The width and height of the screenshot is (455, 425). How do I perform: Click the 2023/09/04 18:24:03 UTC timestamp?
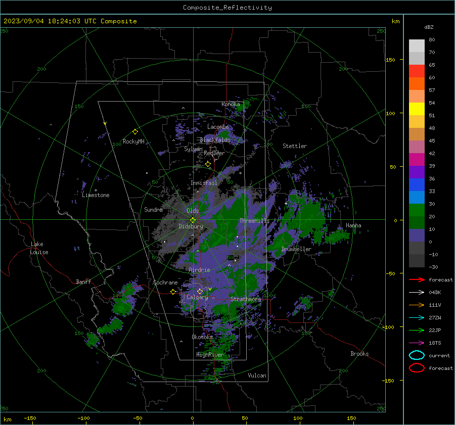tap(70, 21)
